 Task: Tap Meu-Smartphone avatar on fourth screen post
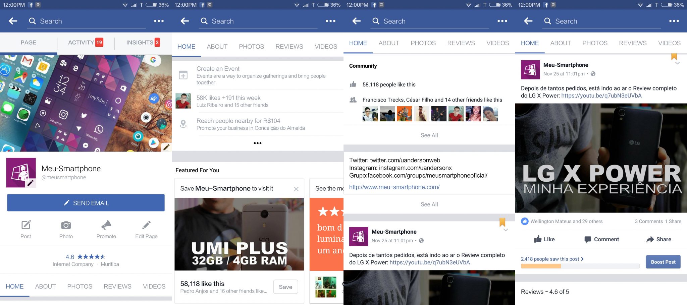tap(530, 70)
